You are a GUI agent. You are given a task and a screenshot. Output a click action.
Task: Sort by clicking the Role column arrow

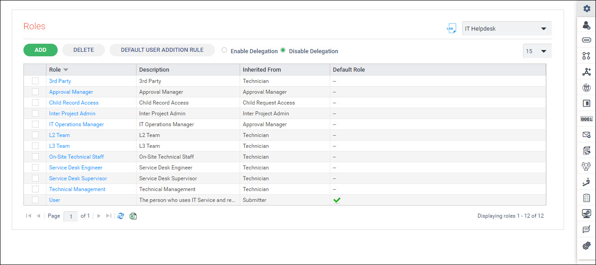66,70
